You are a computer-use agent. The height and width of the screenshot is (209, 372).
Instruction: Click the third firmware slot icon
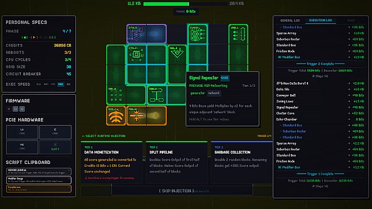coord(22,109)
